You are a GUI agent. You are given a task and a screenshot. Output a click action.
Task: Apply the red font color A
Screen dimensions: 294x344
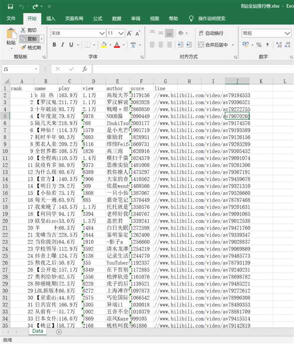(x=117, y=45)
